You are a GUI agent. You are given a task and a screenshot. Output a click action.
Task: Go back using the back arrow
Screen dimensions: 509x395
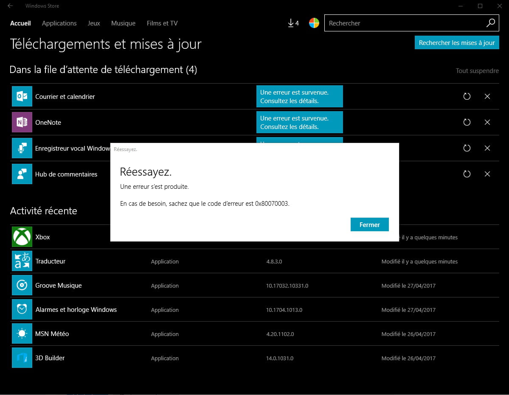point(10,6)
